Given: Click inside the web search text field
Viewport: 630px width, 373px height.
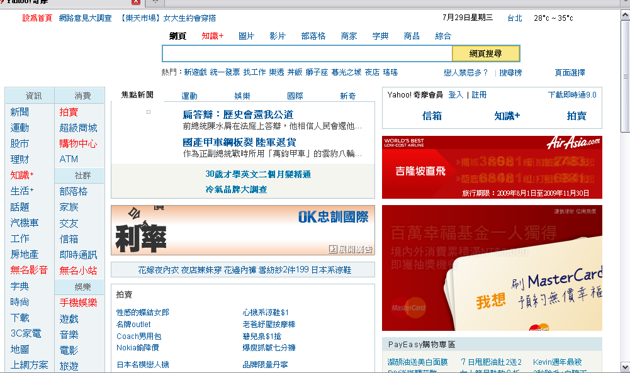Looking at the screenshot, I should coord(307,53).
